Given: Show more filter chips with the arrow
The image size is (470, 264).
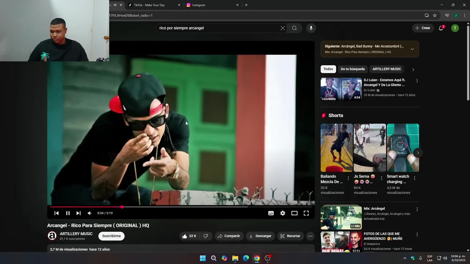Looking at the screenshot, I should [413, 69].
